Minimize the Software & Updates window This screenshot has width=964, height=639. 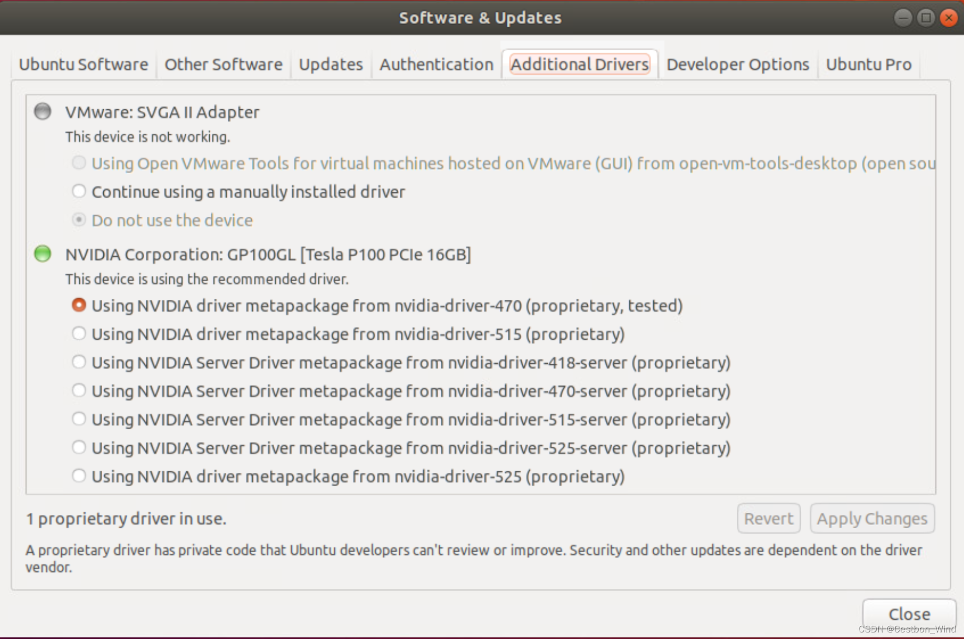tap(903, 18)
